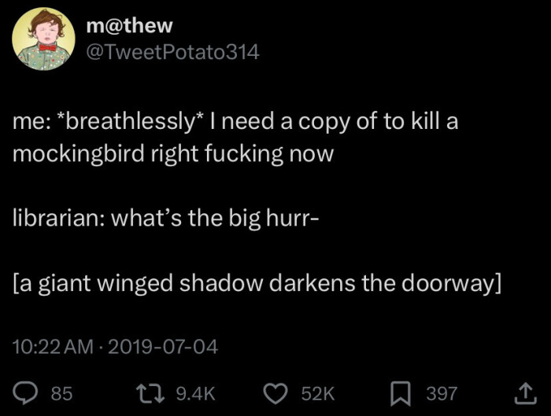
Task: Click the "librarian: what's the big hurr-" line
Action: tap(166, 218)
